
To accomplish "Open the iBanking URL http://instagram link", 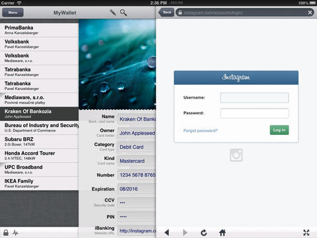I will [137, 231].
